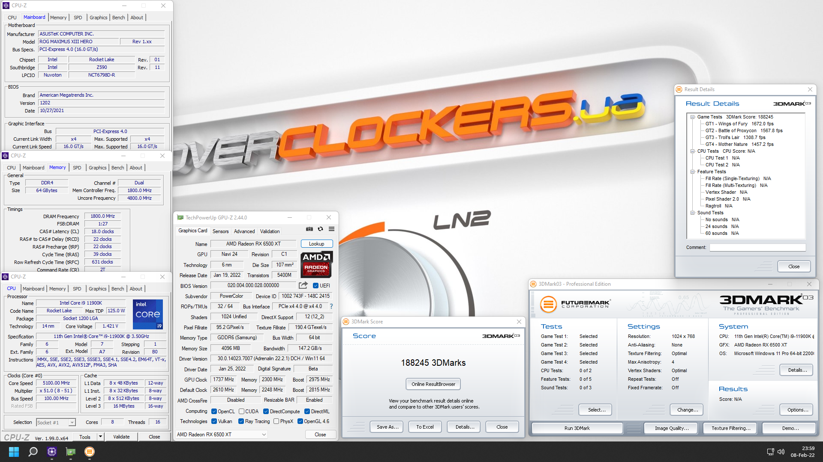Click the Demo... button in 3DMark03
This screenshot has width=823, height=462.
coord(790,428)
